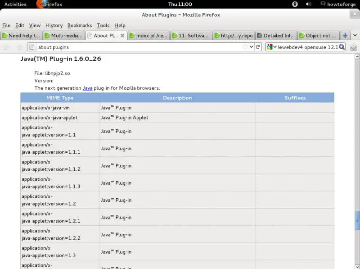360x269 pixels.
Task: Click the Forward navigation arrow
Action: [19, 47]
